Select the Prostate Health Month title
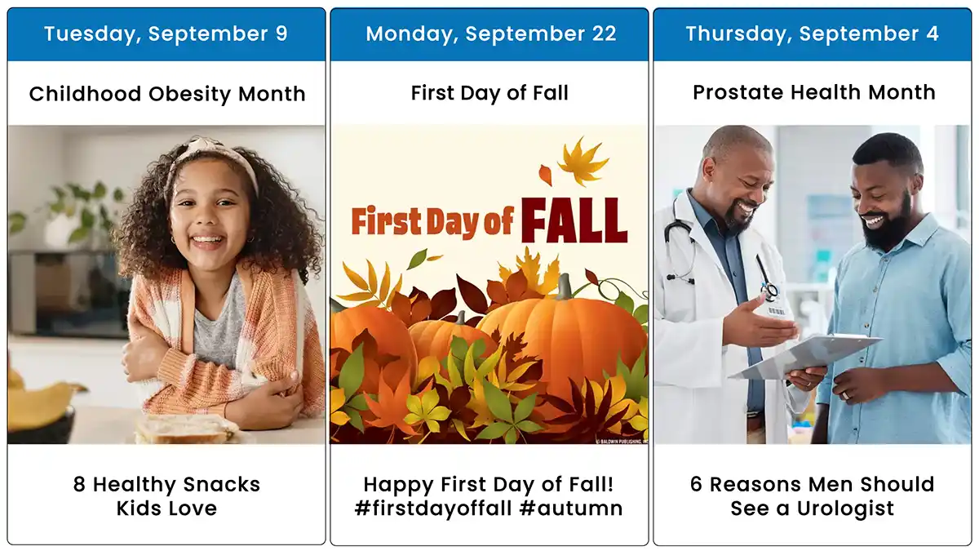Viewport: 979px width, 551px height. (x=813, y=92)
